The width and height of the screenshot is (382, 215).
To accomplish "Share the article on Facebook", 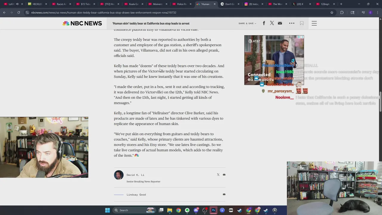I will click(x=264, y=23).
